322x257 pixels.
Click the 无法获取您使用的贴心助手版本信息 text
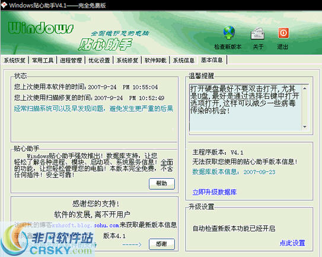click(245, 162)
